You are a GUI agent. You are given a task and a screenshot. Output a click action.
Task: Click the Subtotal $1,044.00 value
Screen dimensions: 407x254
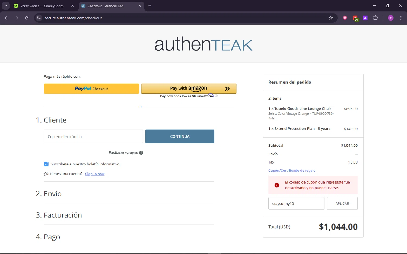pos(349,145)
